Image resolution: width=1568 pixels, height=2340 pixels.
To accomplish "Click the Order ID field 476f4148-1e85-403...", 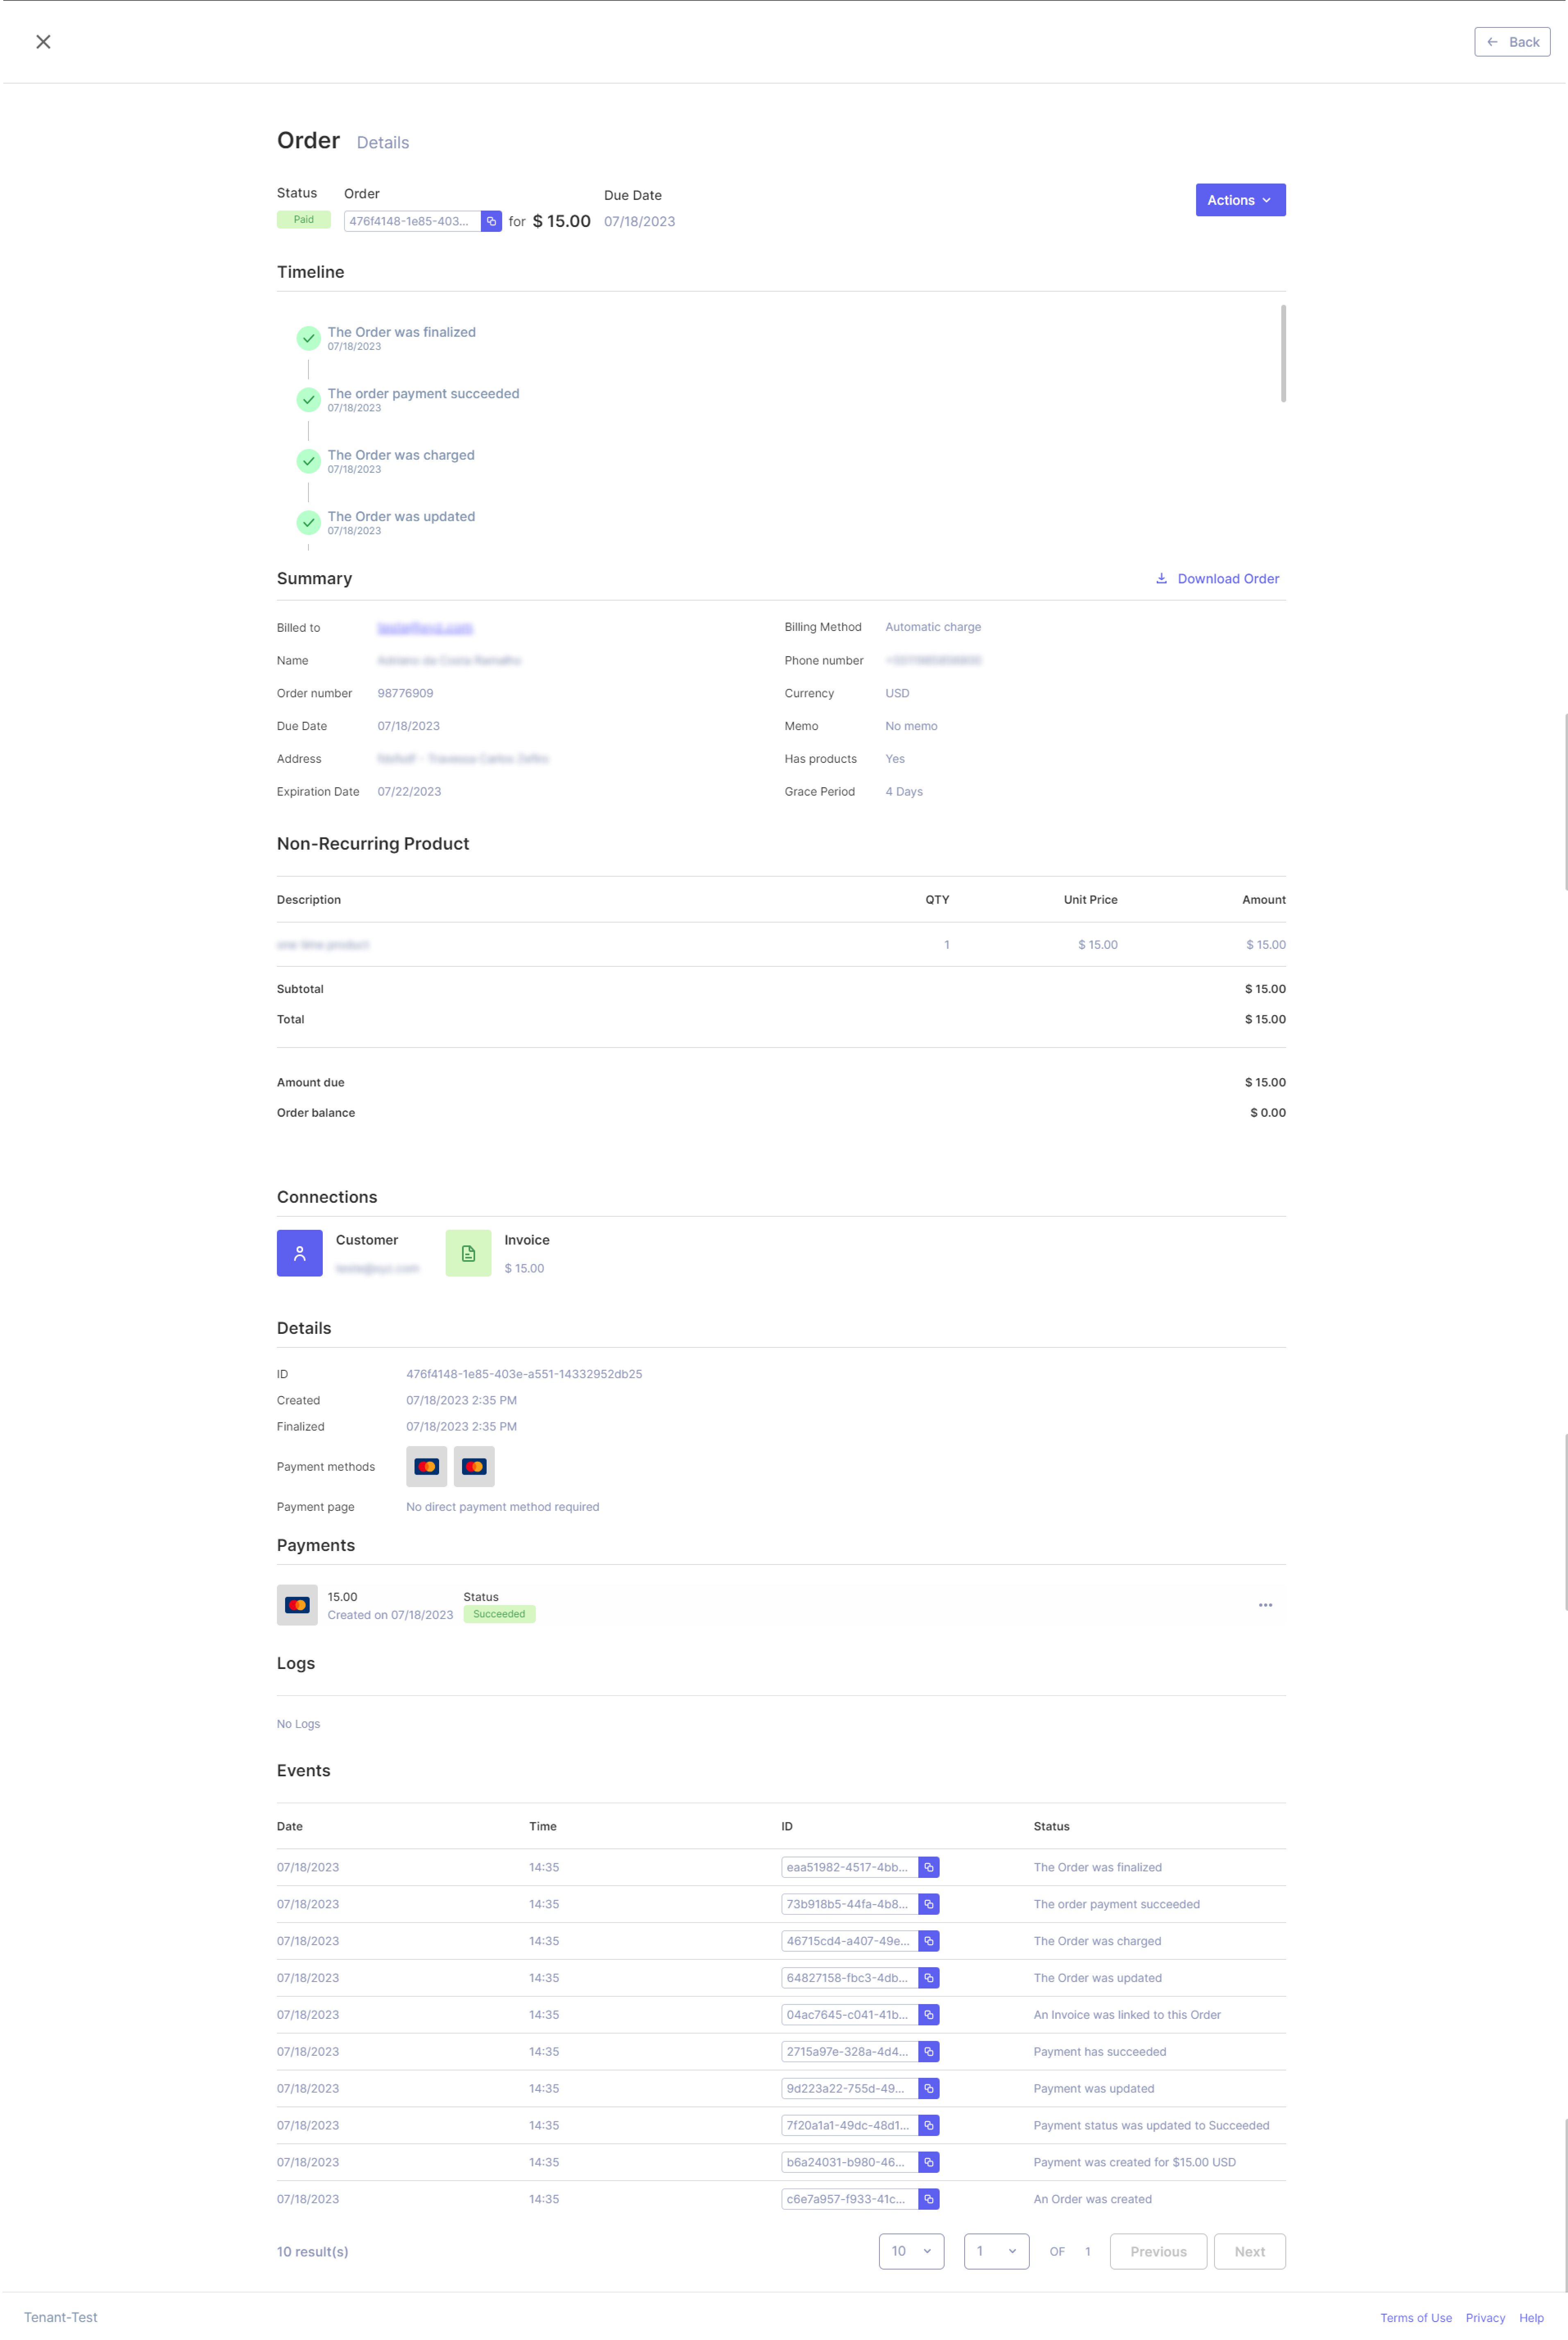I will (412, 221).
